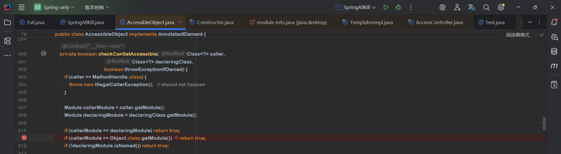561x154 pixels.
Task: Open the 版本控制 version control dropdown
Action: 97,7
